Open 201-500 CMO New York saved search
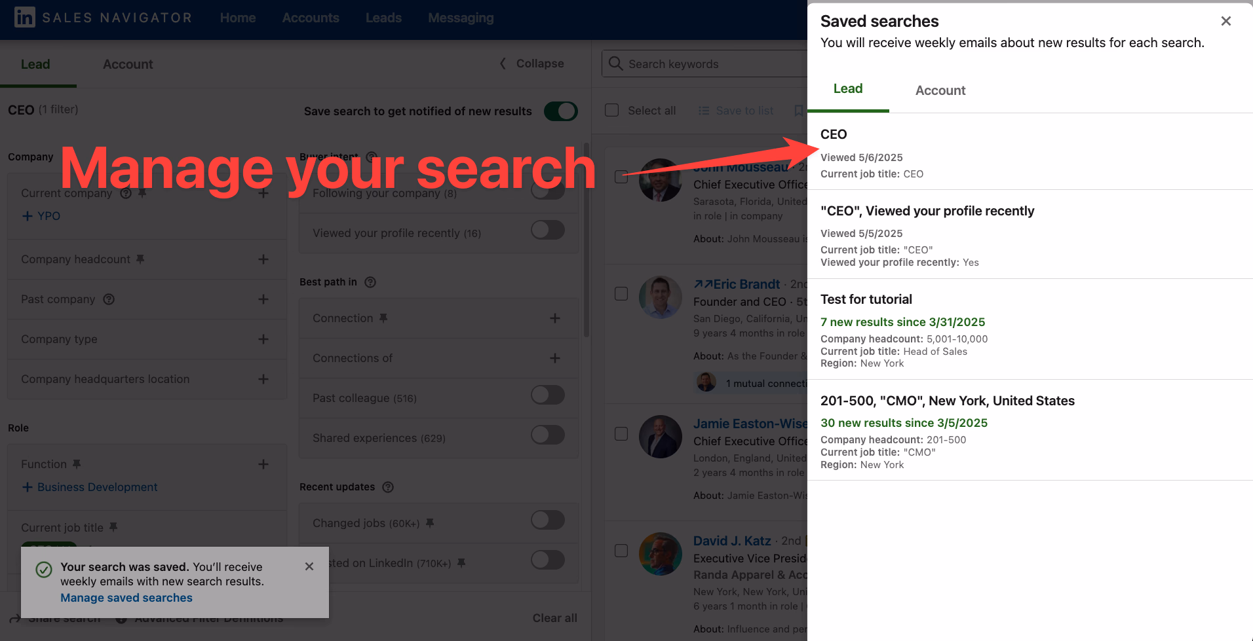Image resolution: width=1253 pixels, height=641 pixels. point(948,401)
